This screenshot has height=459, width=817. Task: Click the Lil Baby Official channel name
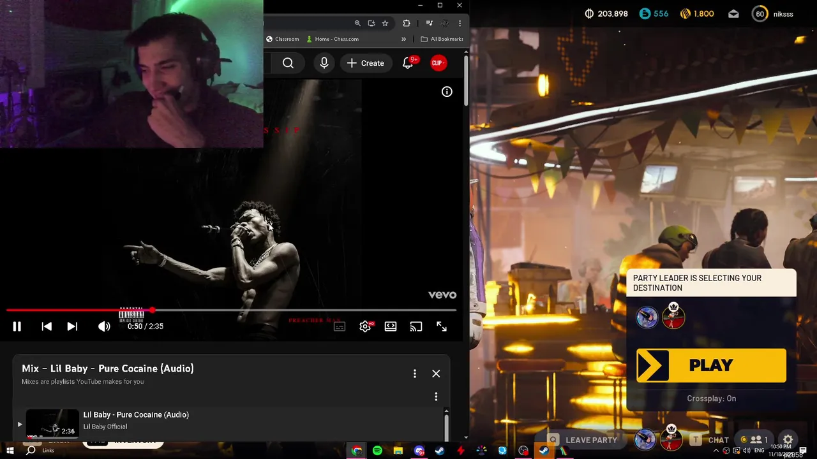105,426
